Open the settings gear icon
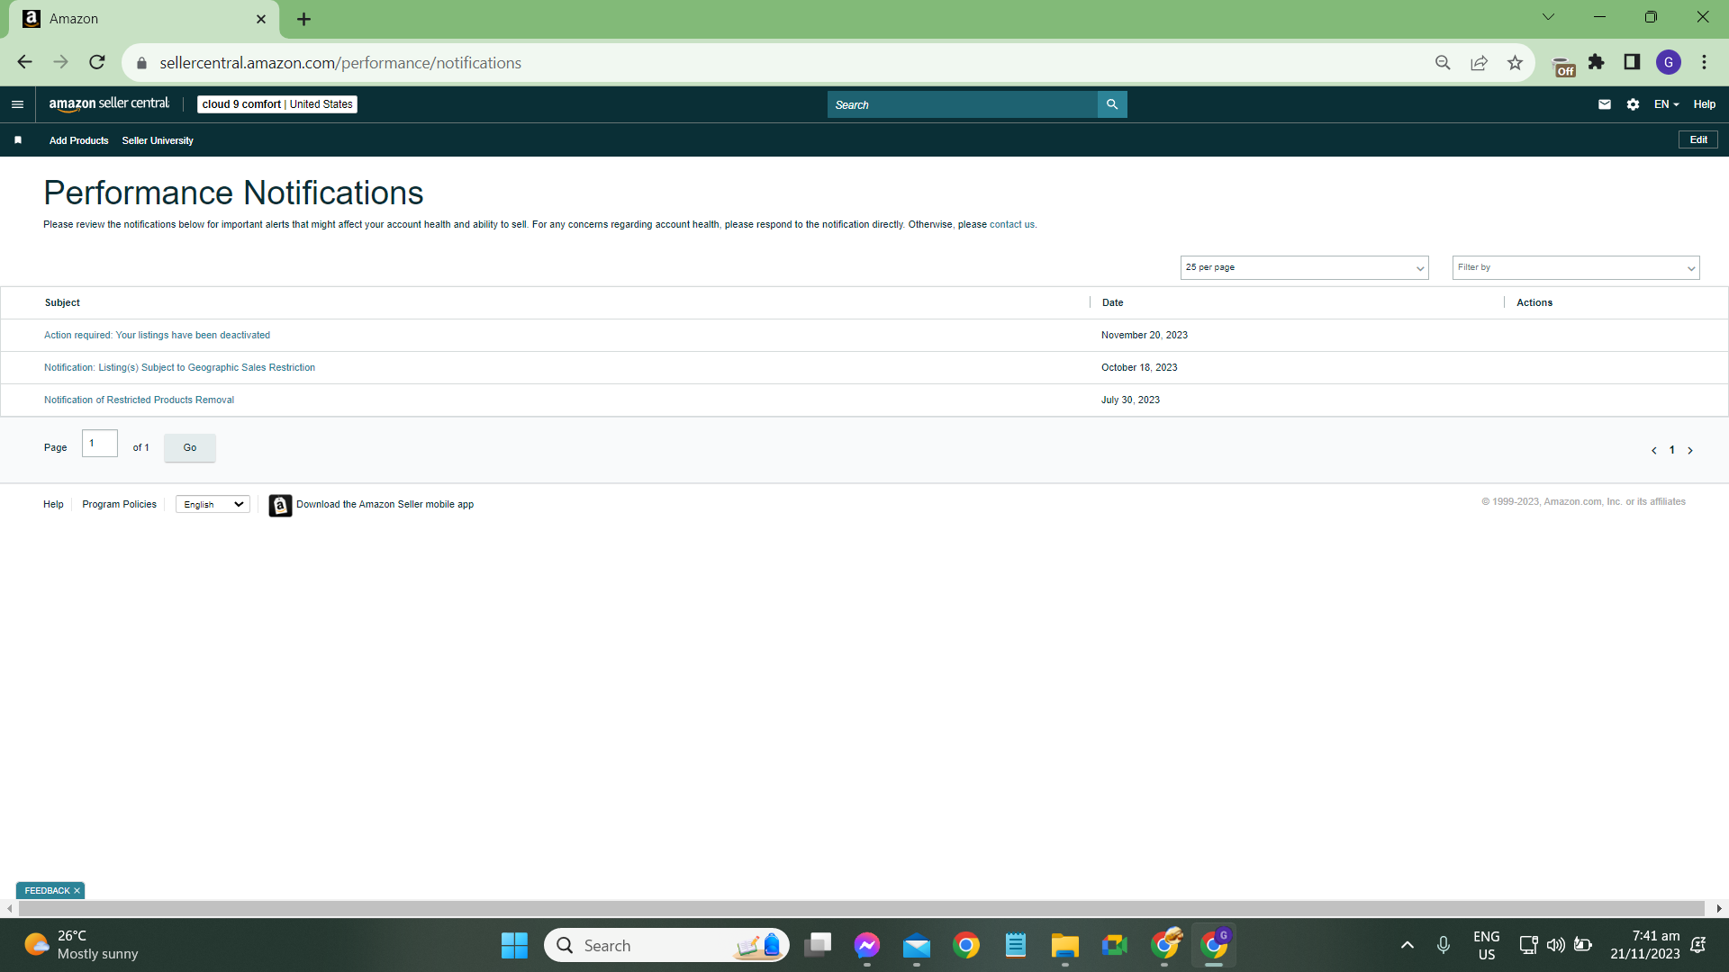 1634,104
